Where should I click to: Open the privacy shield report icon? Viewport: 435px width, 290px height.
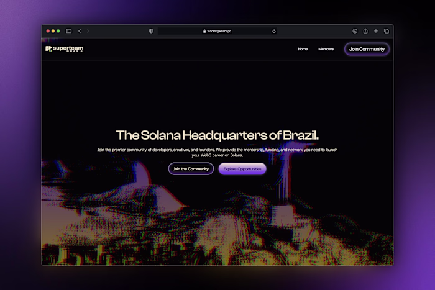(x=151, y=31)
